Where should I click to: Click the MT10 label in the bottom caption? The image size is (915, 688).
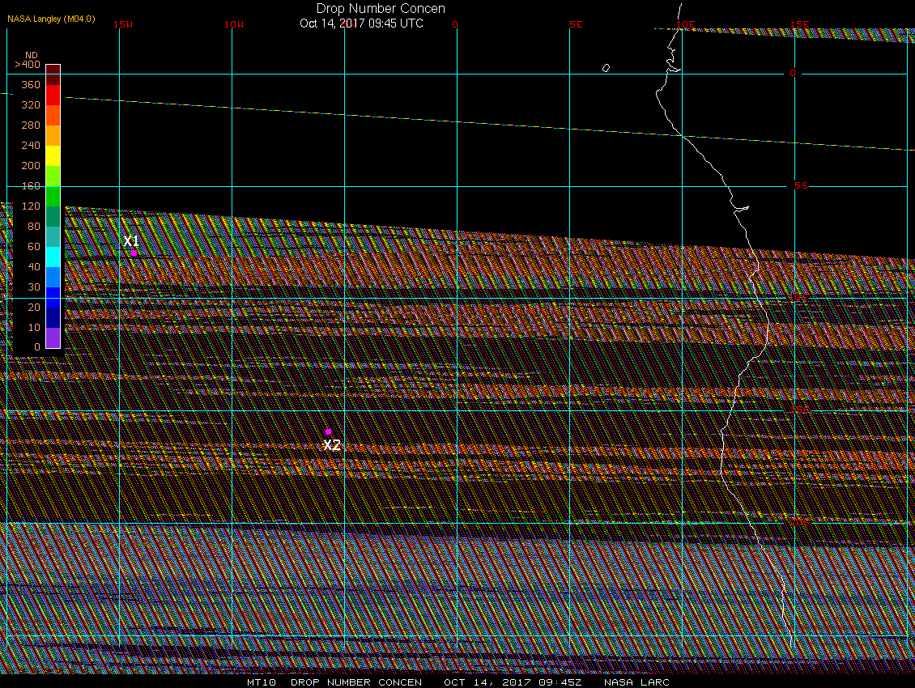pyautogui.click(x=261, y=682)
